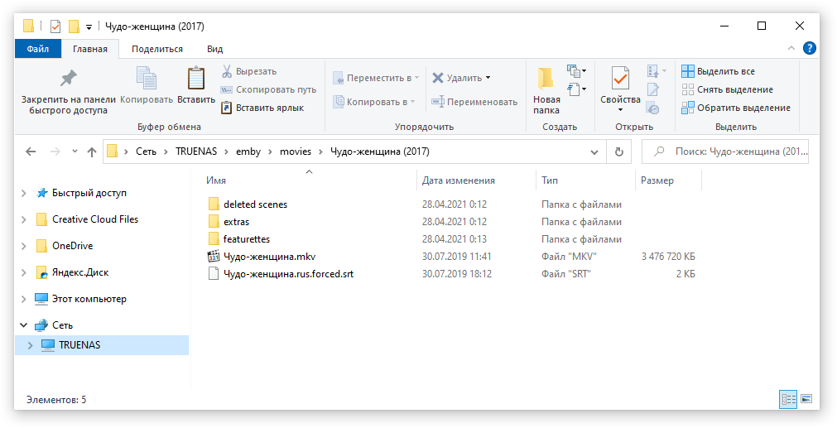Screen dimensions: 837x428
Task: Click Вставить ярлык button
Action: [262, 108]
